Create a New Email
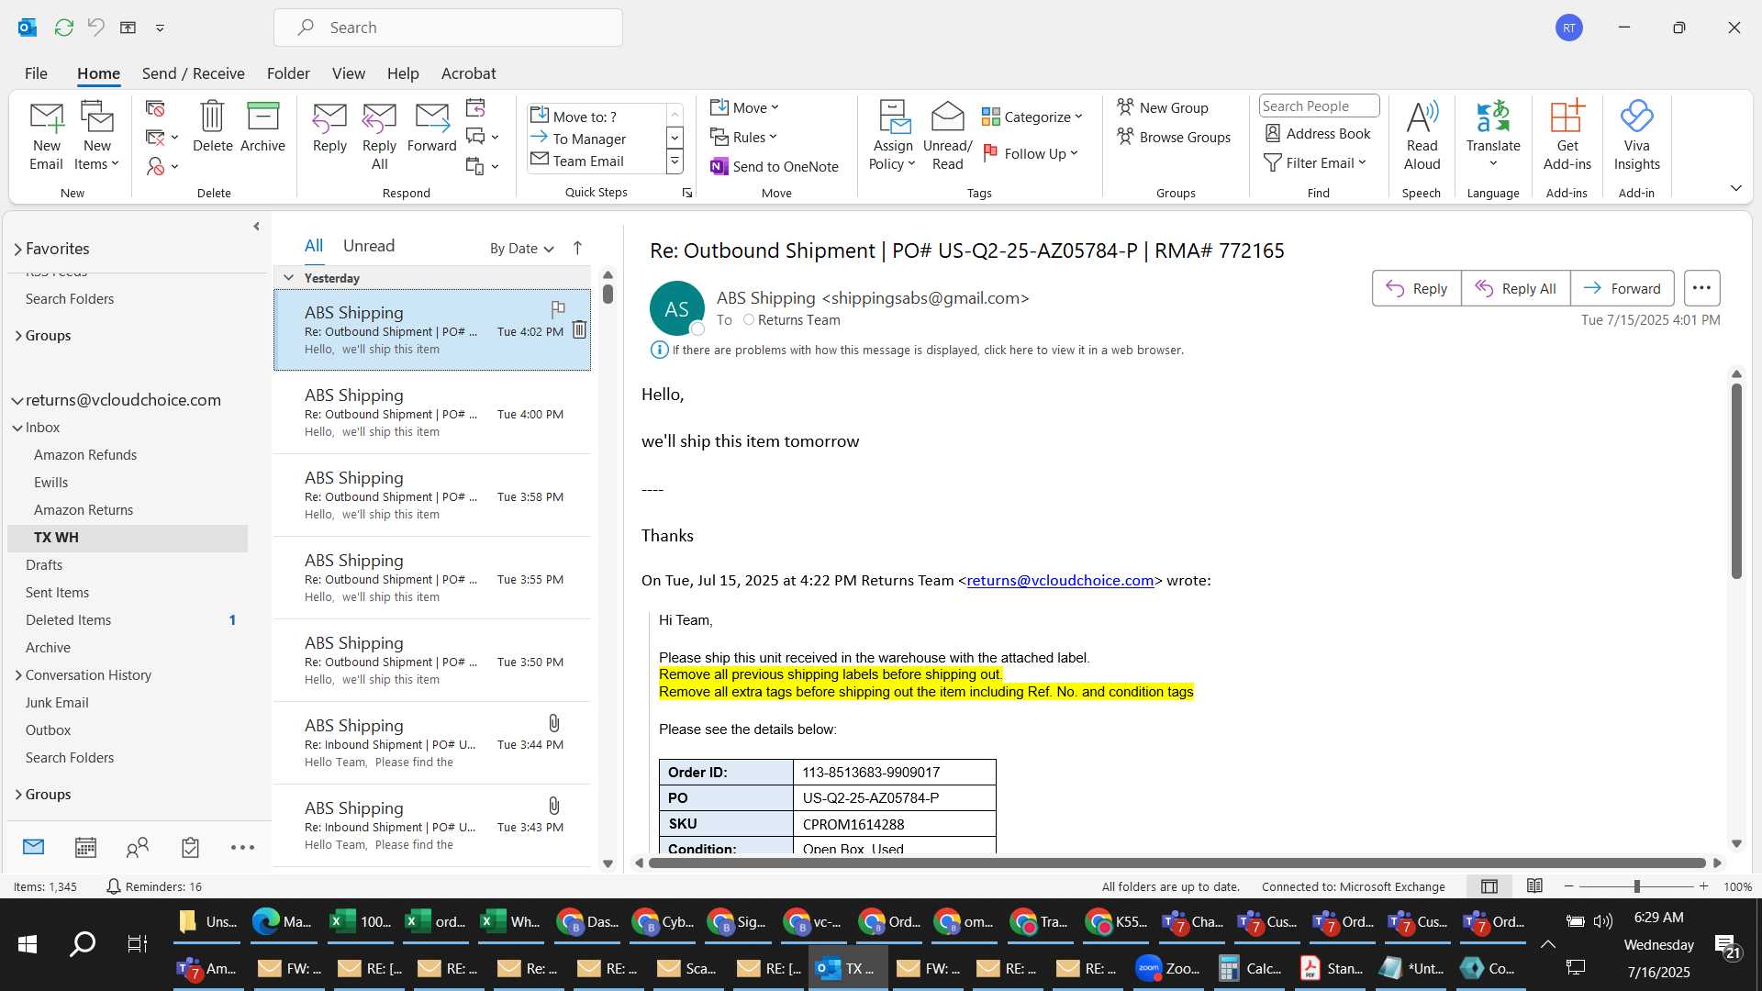1762x991 pixels. pyautogui.click(x=46, y=136)
